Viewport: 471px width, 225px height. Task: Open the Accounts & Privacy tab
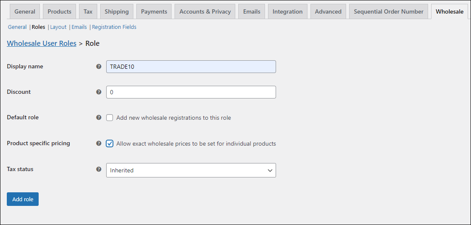click(205, 11)
